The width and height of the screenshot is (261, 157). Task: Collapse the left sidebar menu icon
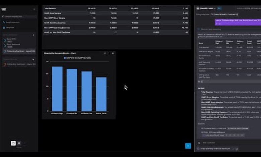34,9
